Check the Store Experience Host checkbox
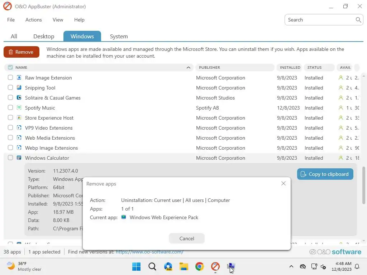Image resolution: width=367 pixels, height=275 pixels. tap(10, 117)
